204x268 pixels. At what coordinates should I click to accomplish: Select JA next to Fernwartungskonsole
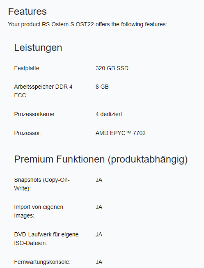click(99, 262)
